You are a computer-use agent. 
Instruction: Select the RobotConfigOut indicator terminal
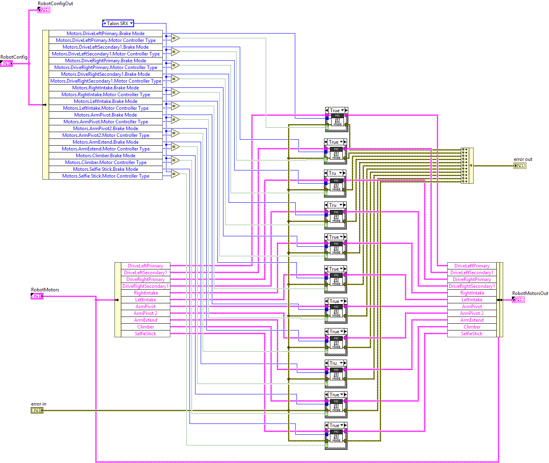(x=44, y=10)
